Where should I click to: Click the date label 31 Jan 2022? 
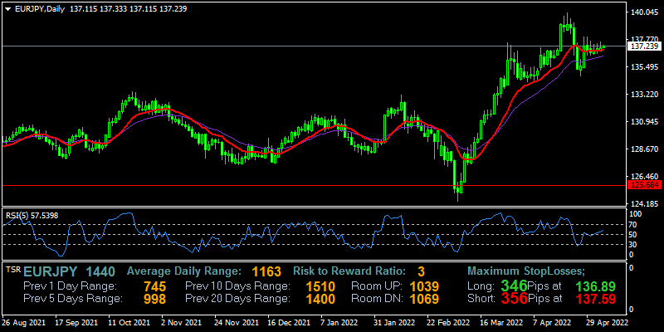(x=393, y=324)
